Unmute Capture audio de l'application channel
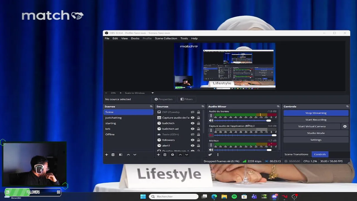Image resolution: width=357 pixels, height=201 pixels. click(x=211, y=135)
